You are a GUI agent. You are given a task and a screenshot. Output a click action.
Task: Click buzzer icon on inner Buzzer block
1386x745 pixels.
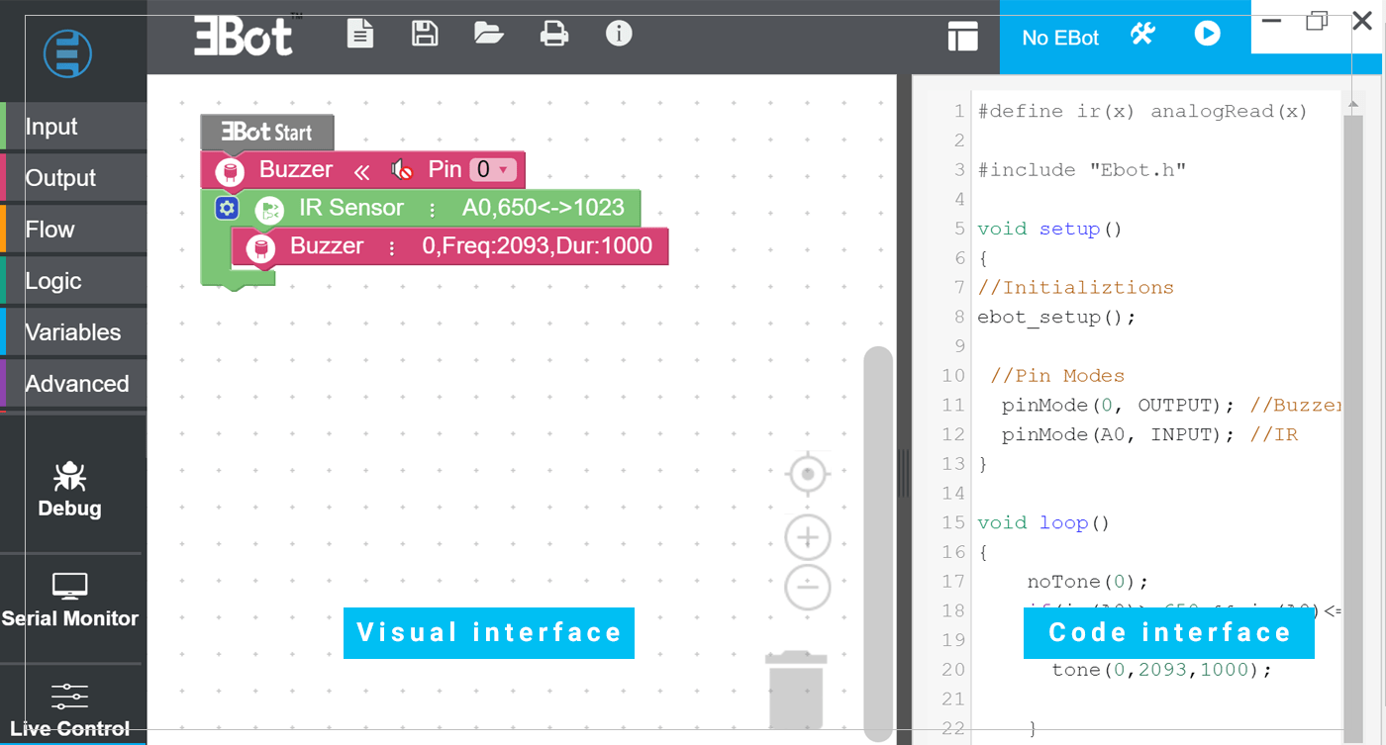point(260,247)
